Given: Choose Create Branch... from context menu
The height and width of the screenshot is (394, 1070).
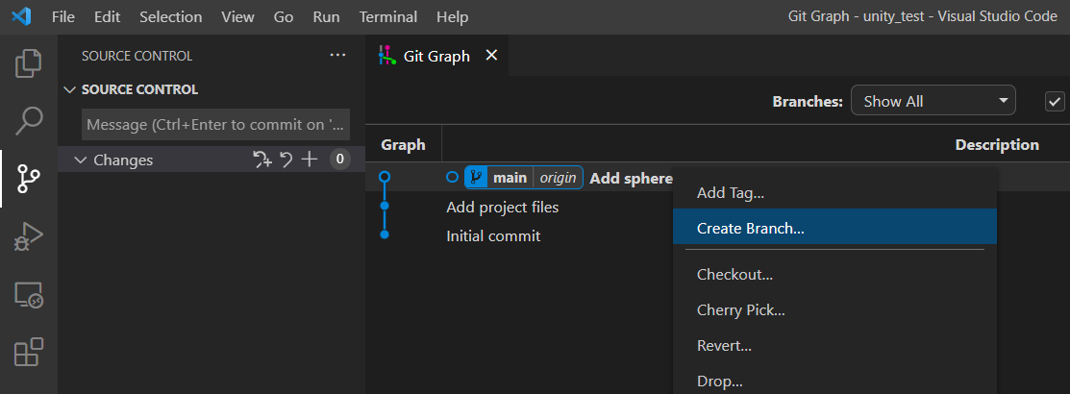Looking at the screenshot, I should tap(834, 227).
